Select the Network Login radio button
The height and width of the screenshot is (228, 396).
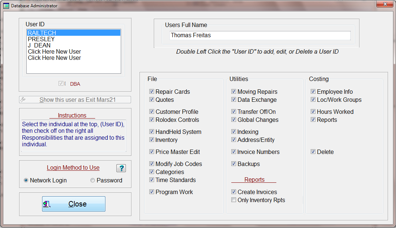coord(26,180)
